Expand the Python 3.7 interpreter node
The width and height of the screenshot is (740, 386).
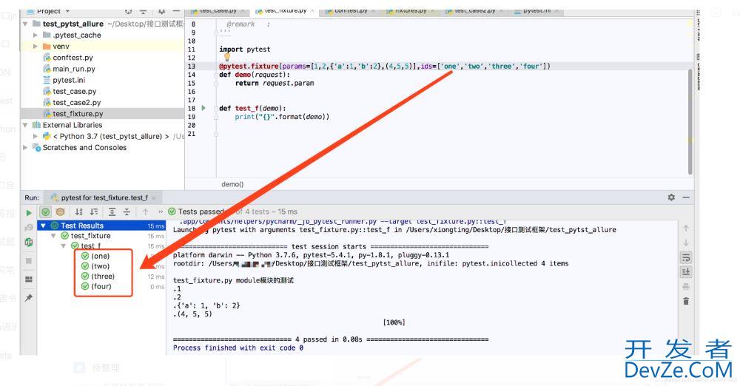pyautogui.click(x=36, y=136)
